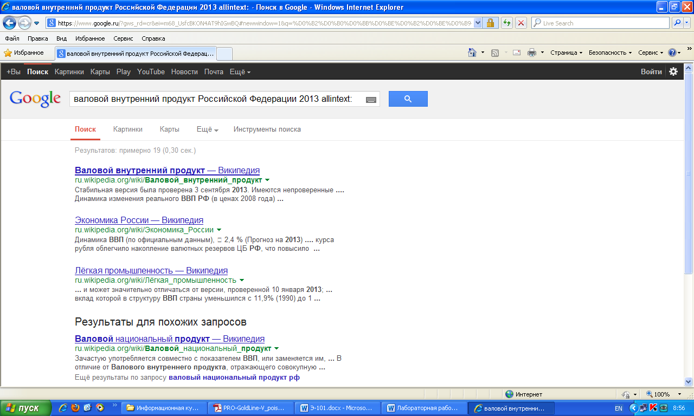Click +Вы in Google top bar
The width and height of the screenshot is (694, 416).
coord(14,71)
